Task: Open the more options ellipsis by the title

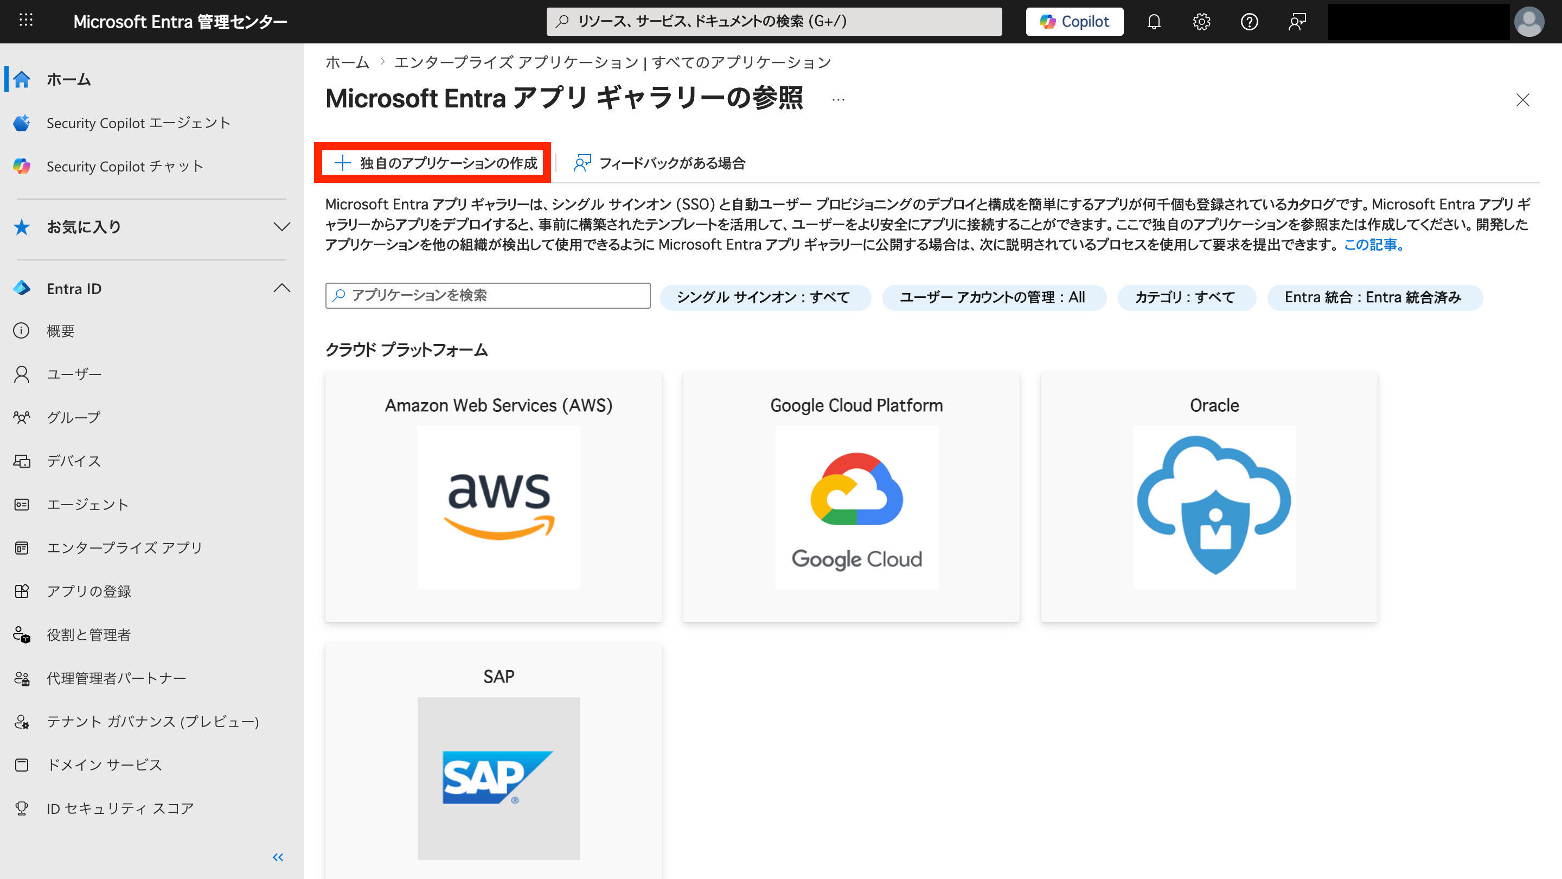Action: pos(838,99)
